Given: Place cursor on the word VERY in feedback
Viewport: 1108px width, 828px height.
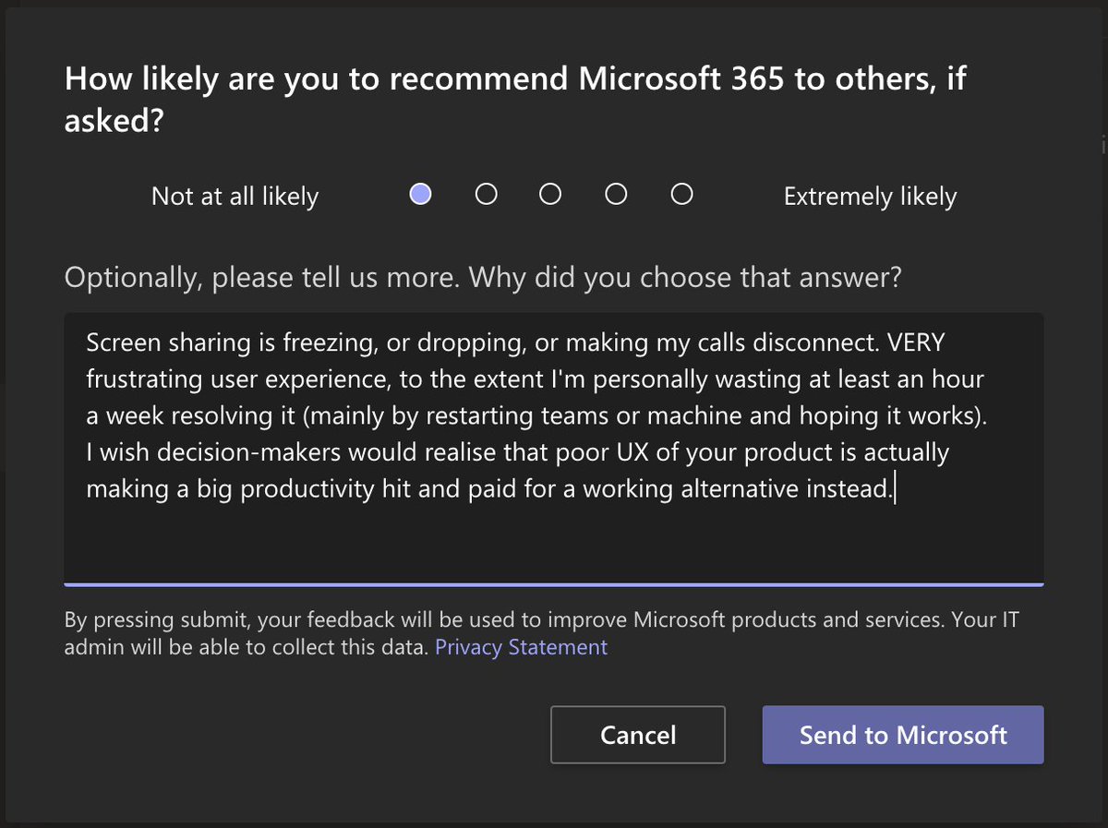Looking at the screenshot, I should 919,342.
